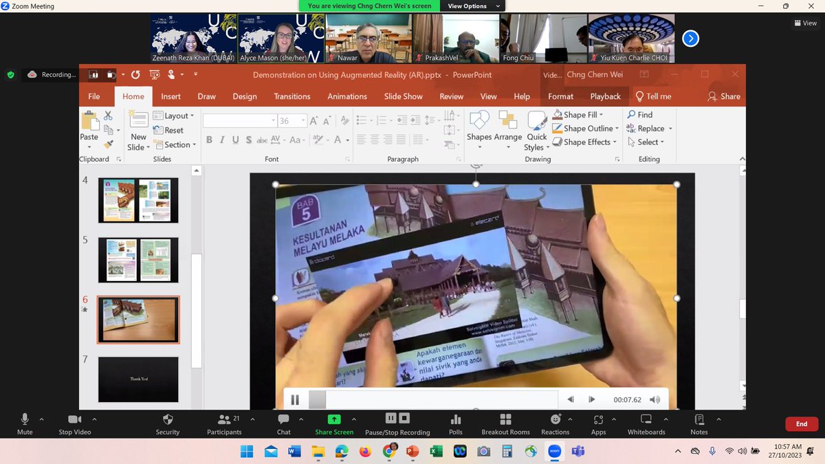Viewport: 825px width, 464px height.
Task: Expand the Section dropdown in Slides group
Action: [176, 145]
